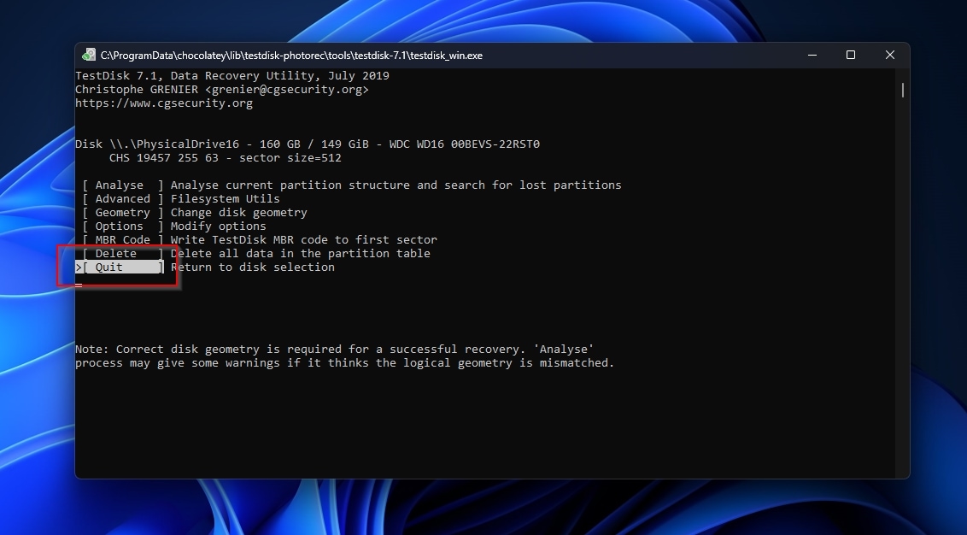Viewport: 967px width, 535px height.
Task: Select the Analyse menu option
Action: tap(123, 185)
